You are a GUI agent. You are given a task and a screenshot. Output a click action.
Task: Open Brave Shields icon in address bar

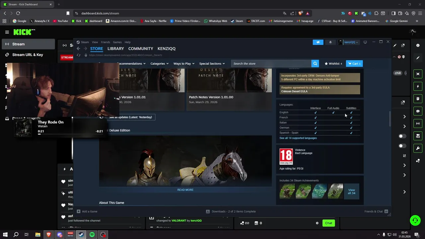click(x=300, y=13)
